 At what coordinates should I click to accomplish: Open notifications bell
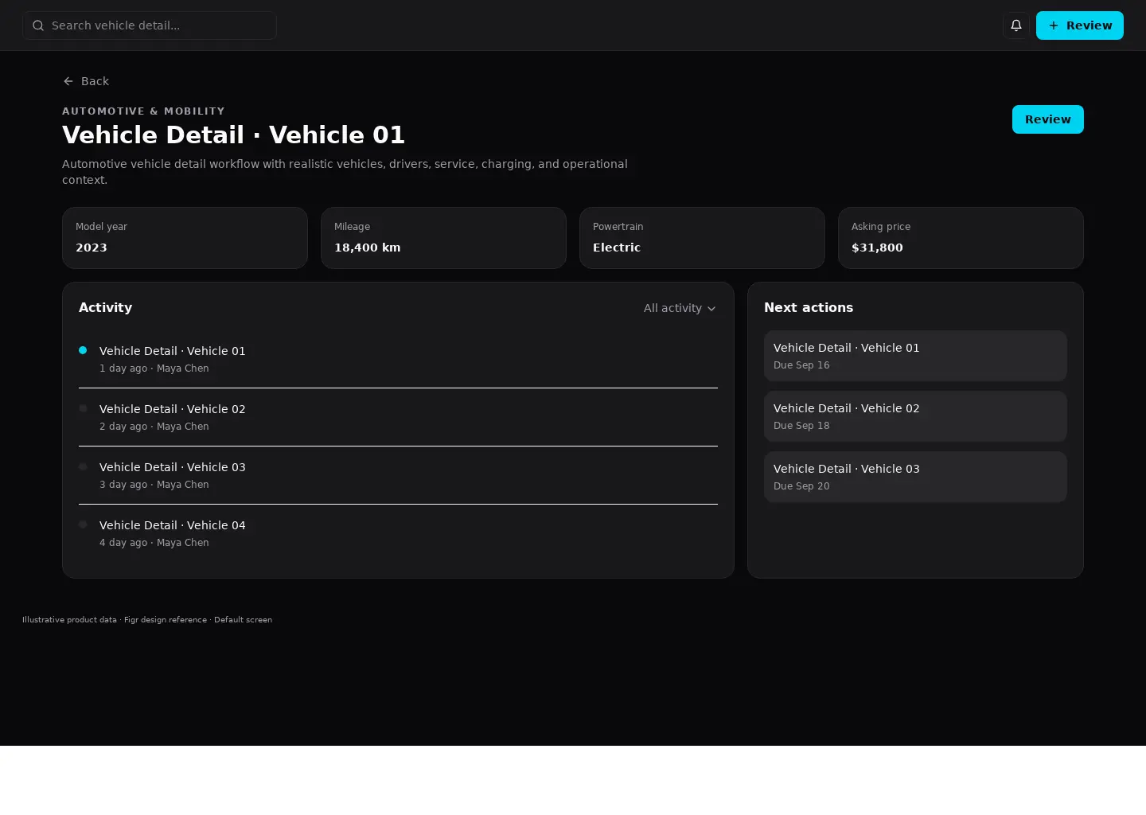[1016, 25]
